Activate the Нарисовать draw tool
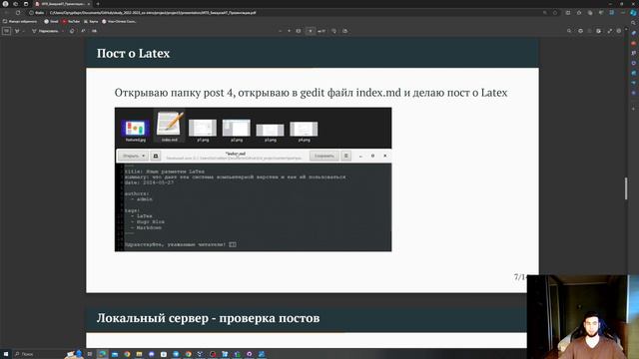639x359 pixels. click(x=45, y=31)
